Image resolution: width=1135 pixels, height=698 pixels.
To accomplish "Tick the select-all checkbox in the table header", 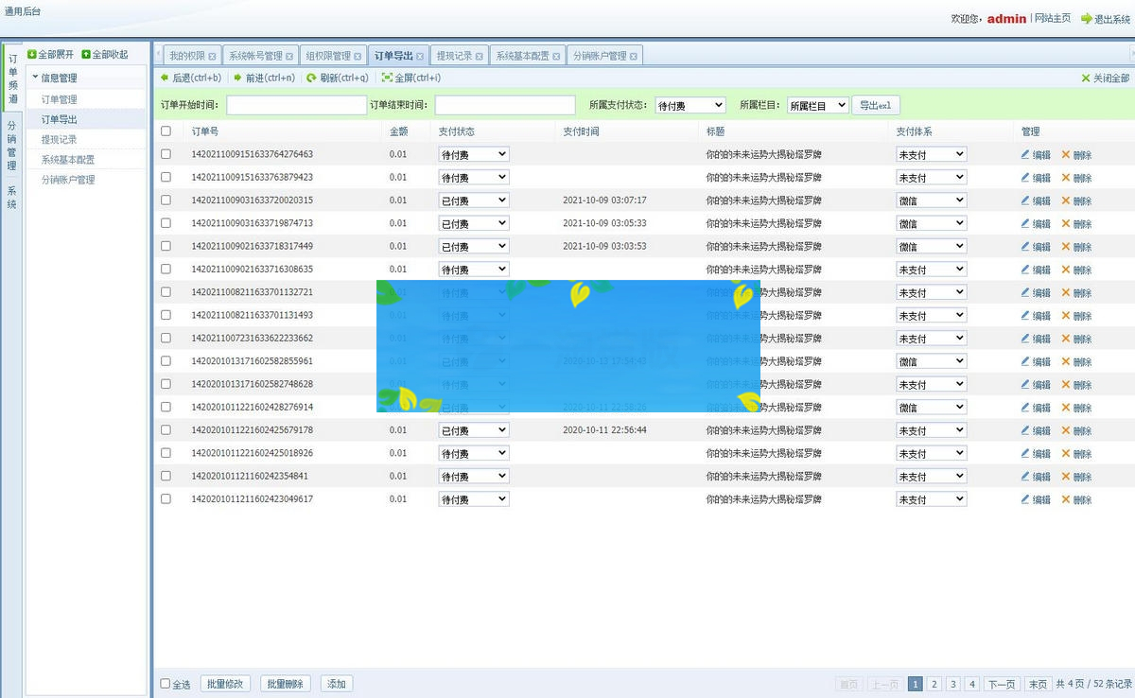I will pos(166,131).
